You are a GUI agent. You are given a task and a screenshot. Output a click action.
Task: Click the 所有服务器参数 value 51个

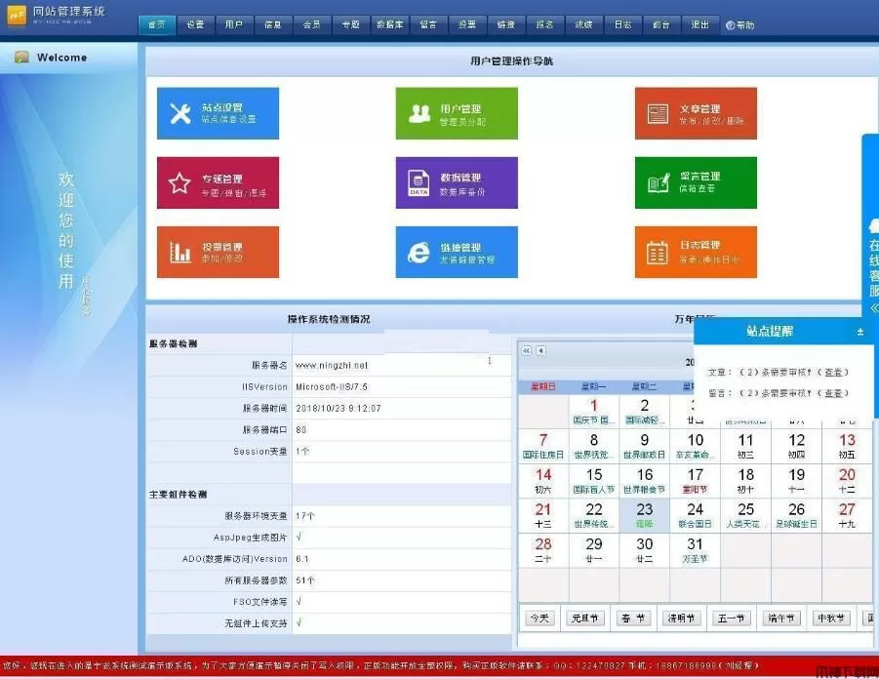[x=305, y=580]
